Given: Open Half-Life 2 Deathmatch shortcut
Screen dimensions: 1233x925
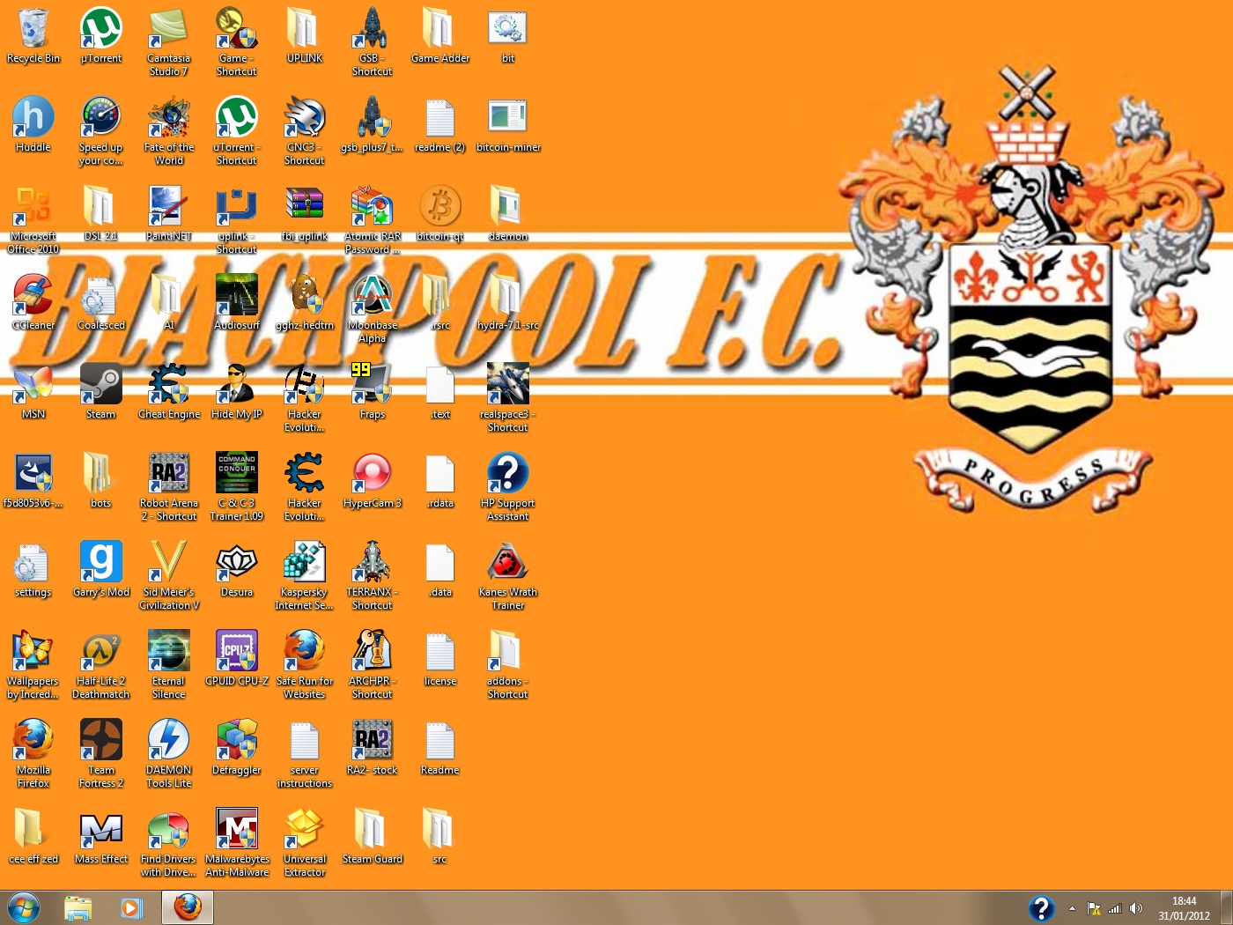Looking at the screenshot, I should pyautogui.click(x=101, y=664).
